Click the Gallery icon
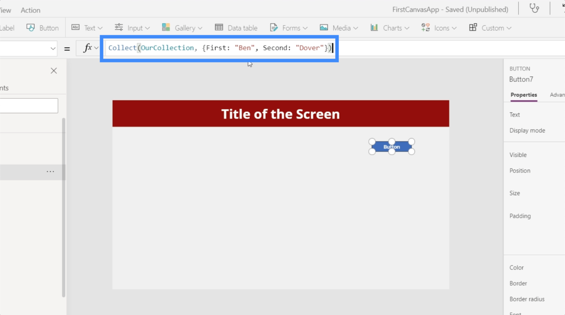 click(166, 28)
